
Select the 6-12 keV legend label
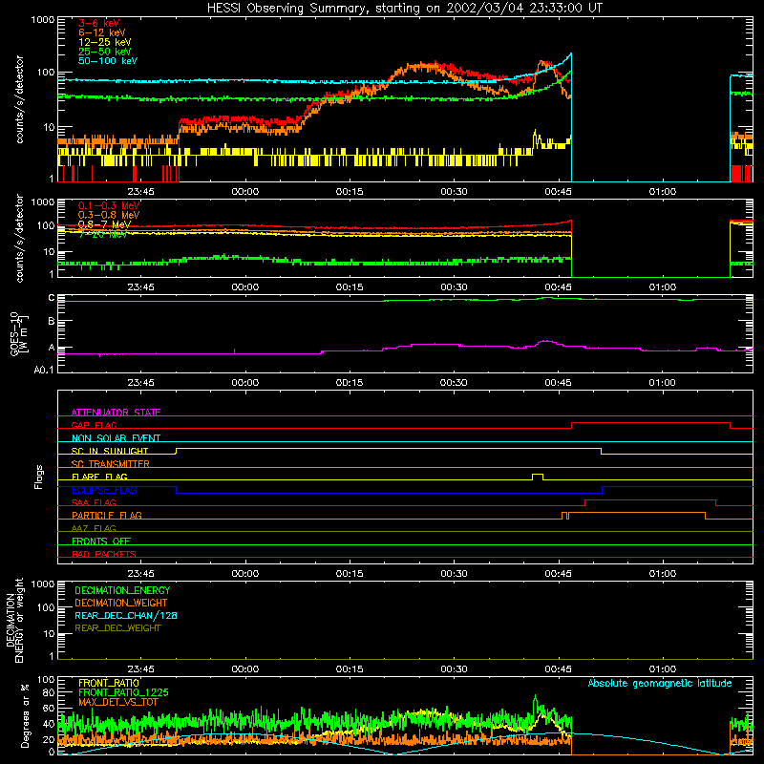click(x=102, y=32)
